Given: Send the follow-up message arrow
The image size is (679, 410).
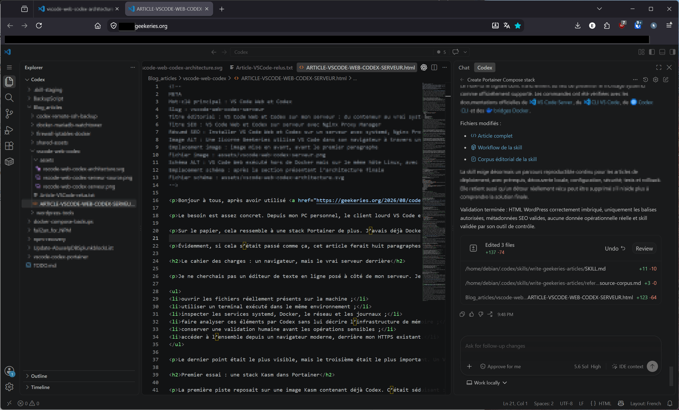Looking at the screenshot, I should [x=652, y=366].
